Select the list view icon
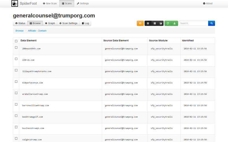The image size is (228, 142). point(155,23)
